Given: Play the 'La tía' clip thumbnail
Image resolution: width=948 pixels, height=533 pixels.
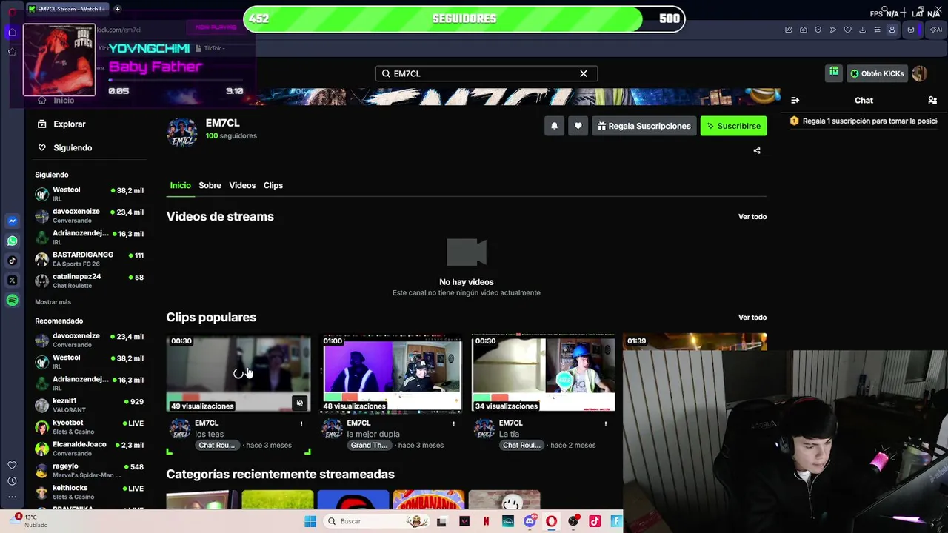Looking at the screenshot, I should pos(543,373).
